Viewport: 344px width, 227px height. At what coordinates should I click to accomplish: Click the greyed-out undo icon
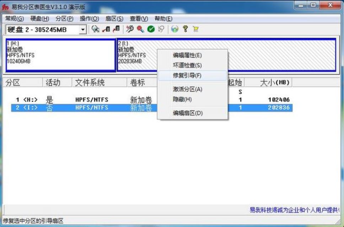coord(161,29)
